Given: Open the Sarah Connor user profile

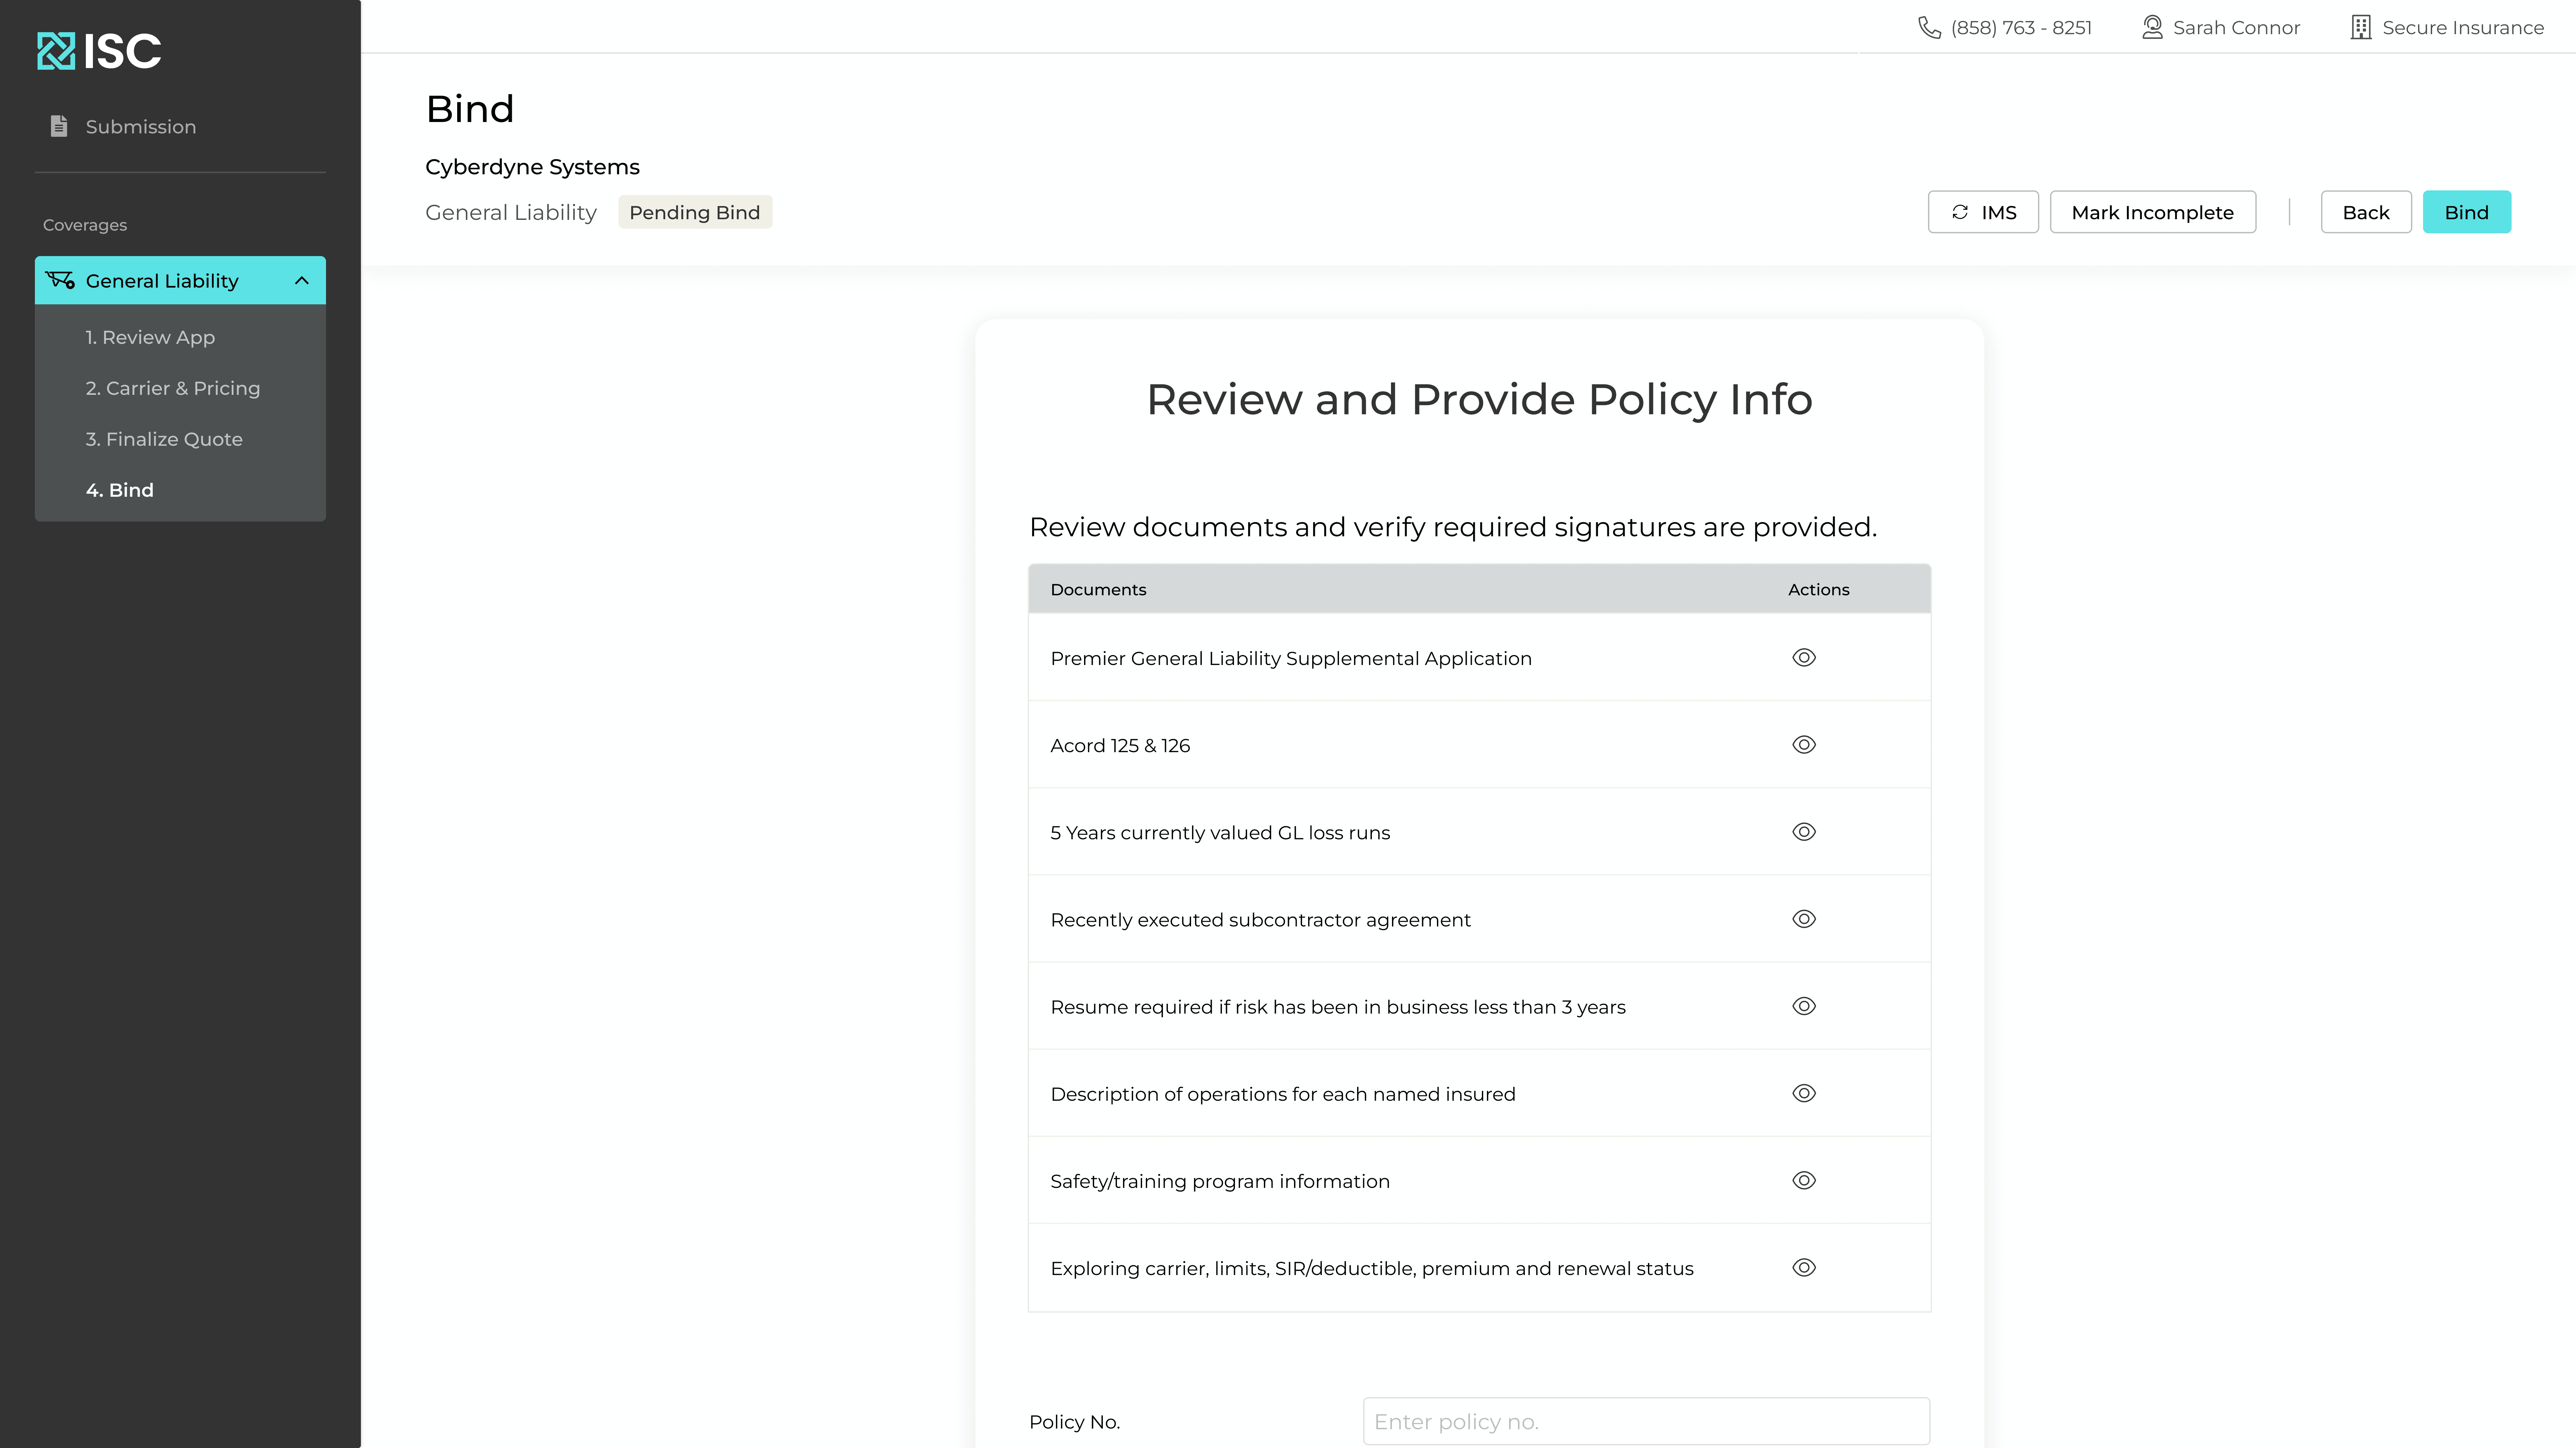Looking at the screenshot, I should tap(2236, 28).
